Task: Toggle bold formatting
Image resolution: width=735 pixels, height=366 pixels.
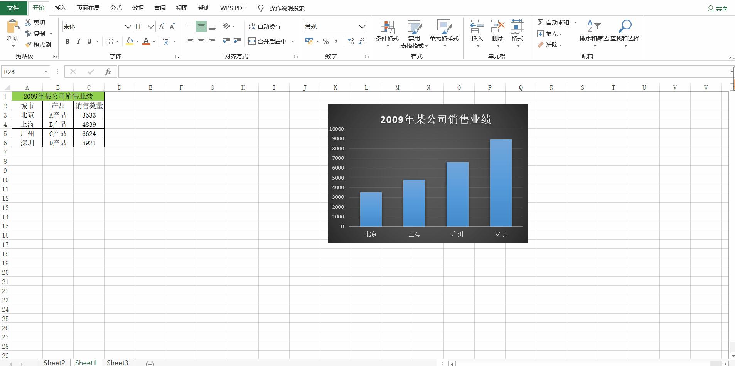Action: coord(67,41)
